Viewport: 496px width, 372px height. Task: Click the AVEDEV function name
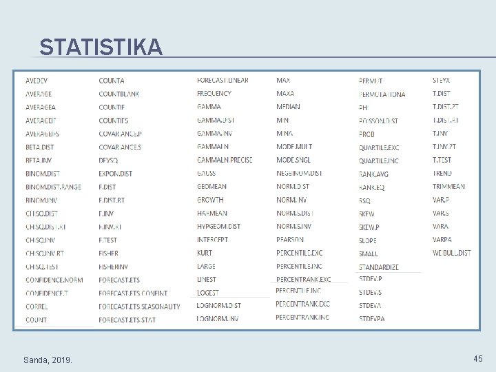pos(37,81)
